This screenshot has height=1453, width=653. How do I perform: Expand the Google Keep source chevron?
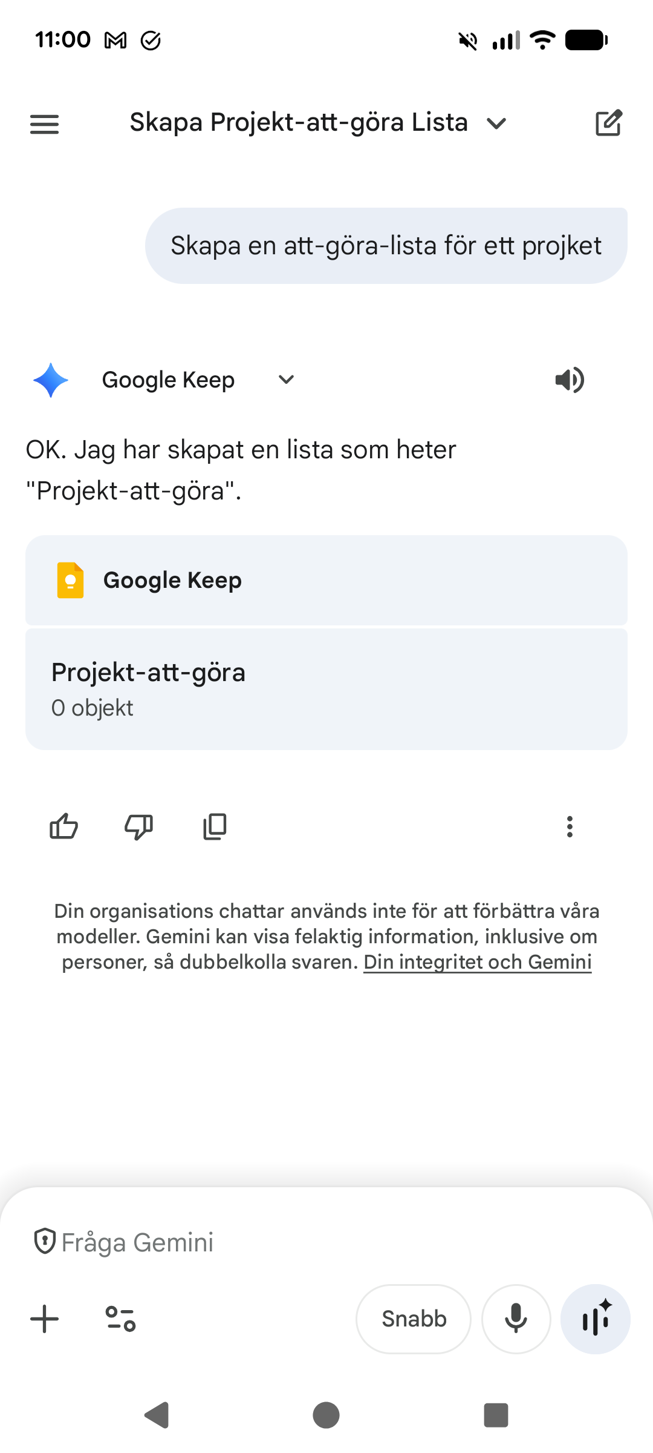286,380
